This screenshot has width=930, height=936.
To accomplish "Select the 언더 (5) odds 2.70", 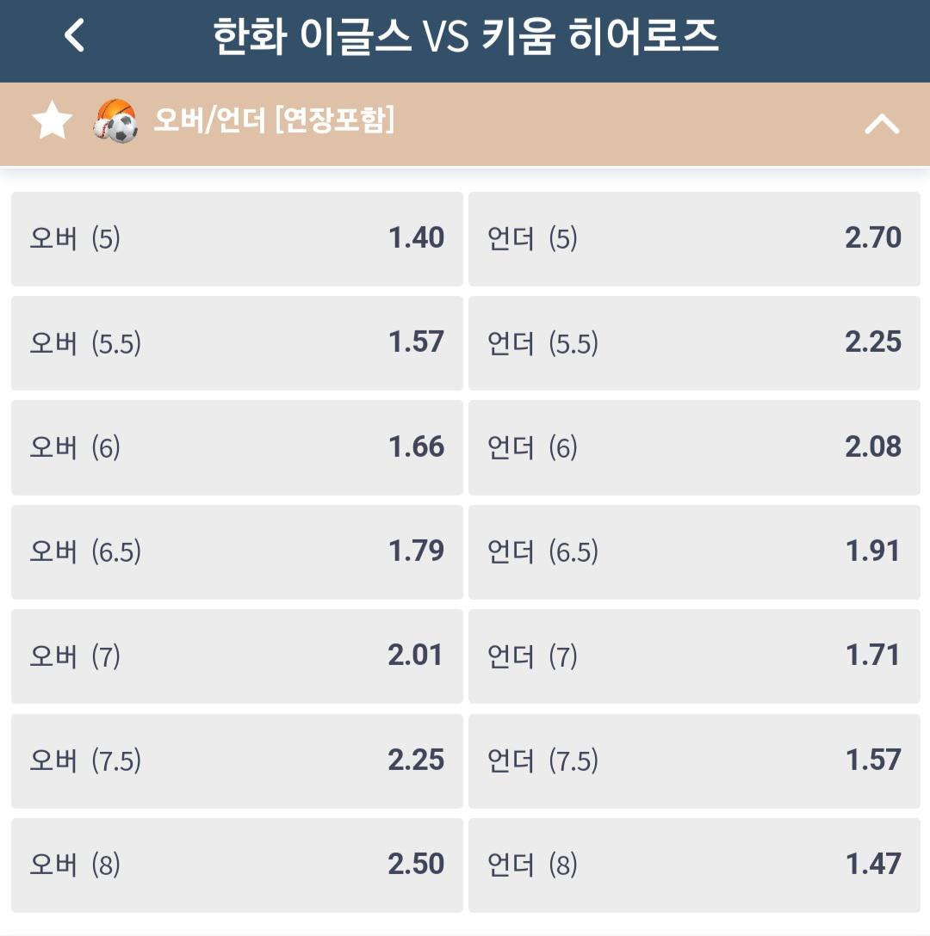I will coord(695,239).
